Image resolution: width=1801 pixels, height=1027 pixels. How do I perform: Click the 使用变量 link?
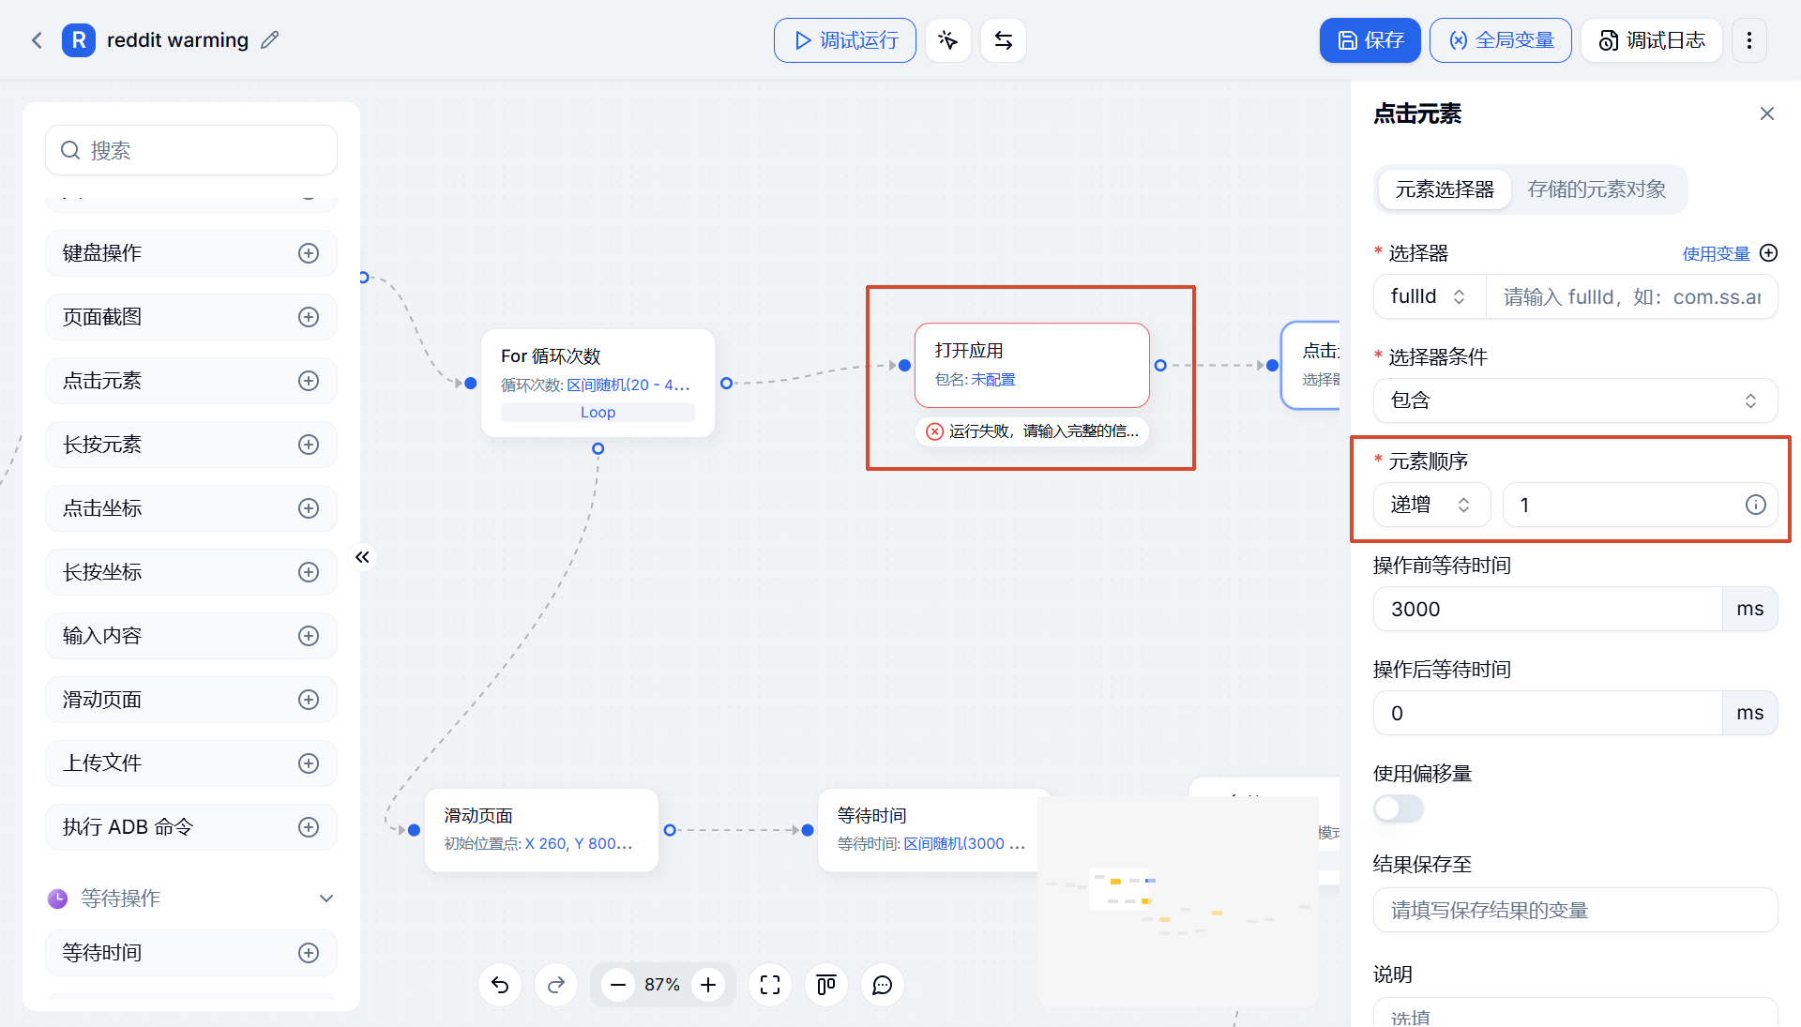click(x=1717, y=253)
